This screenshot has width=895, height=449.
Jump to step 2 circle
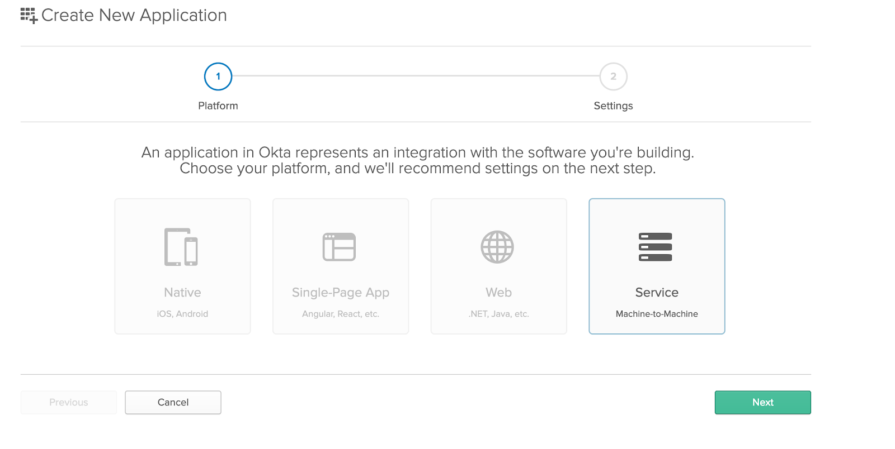pos(613,77)
